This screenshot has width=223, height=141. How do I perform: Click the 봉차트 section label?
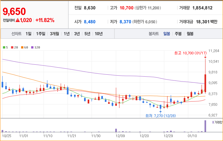pyautogui.click(x=154, y=34)
